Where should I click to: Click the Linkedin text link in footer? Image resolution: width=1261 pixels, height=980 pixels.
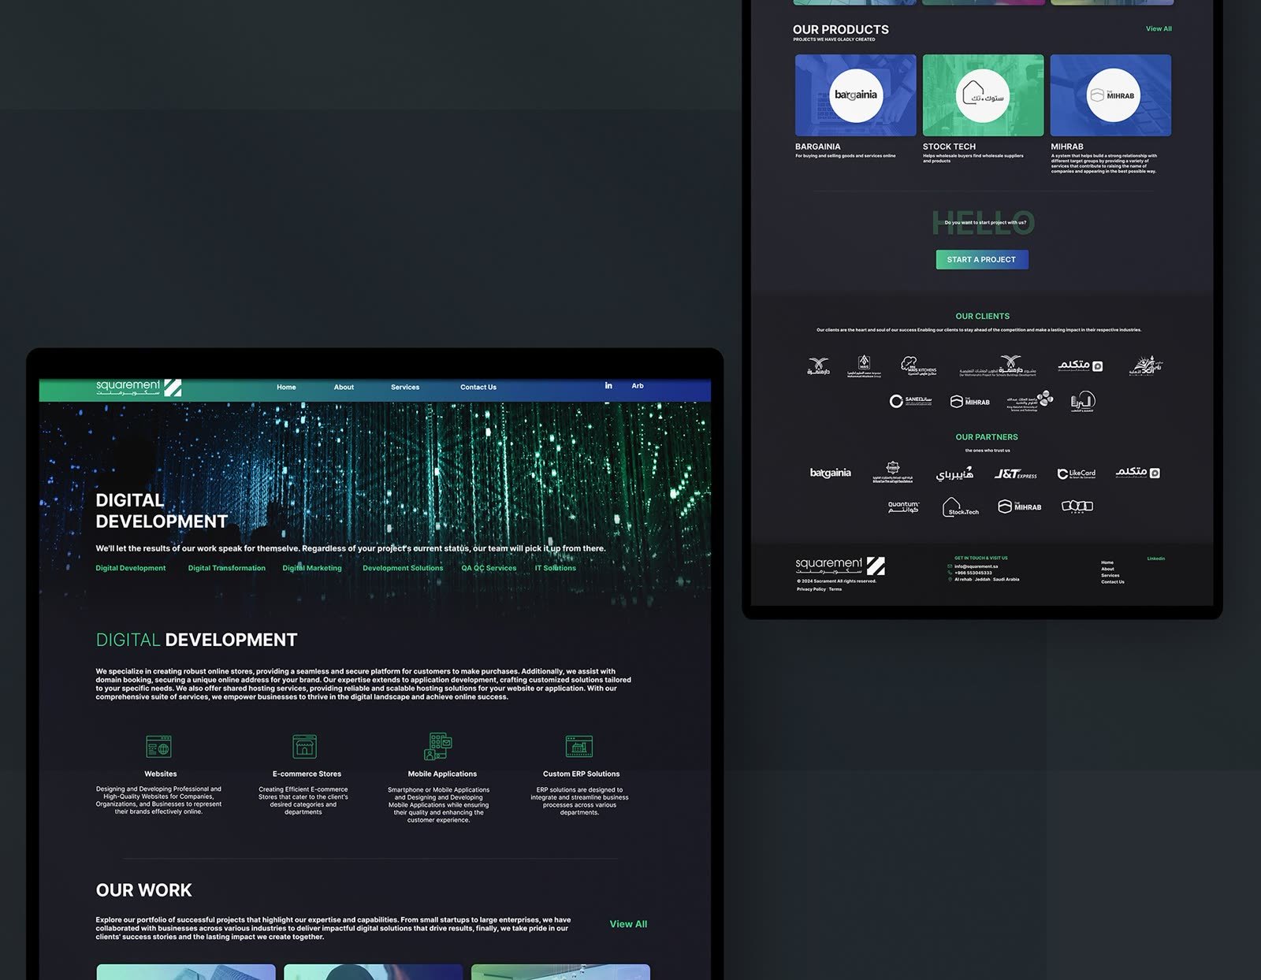click(1155, 559)
